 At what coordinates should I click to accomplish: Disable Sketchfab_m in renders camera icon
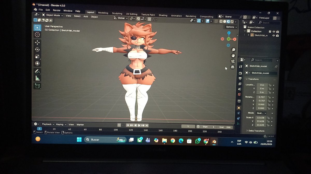click(277, 36)
